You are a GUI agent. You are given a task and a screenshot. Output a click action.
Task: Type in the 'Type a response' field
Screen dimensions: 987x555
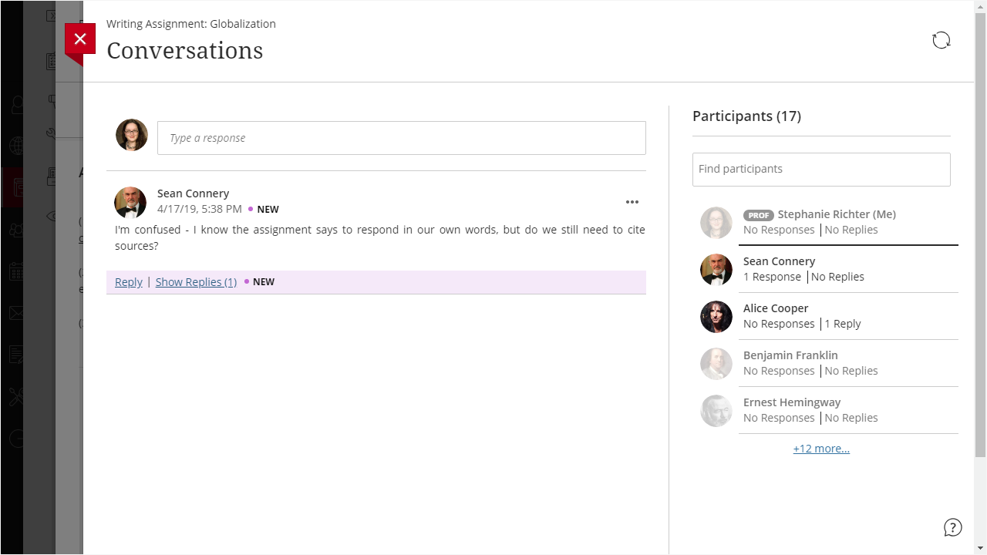[x=401, y=138]
